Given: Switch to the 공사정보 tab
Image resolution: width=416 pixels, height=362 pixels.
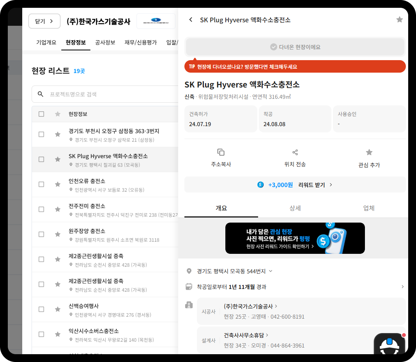Looking at the screenshot, I should point(105,43).
